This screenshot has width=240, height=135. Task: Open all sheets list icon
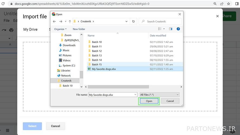click(8, 130)
